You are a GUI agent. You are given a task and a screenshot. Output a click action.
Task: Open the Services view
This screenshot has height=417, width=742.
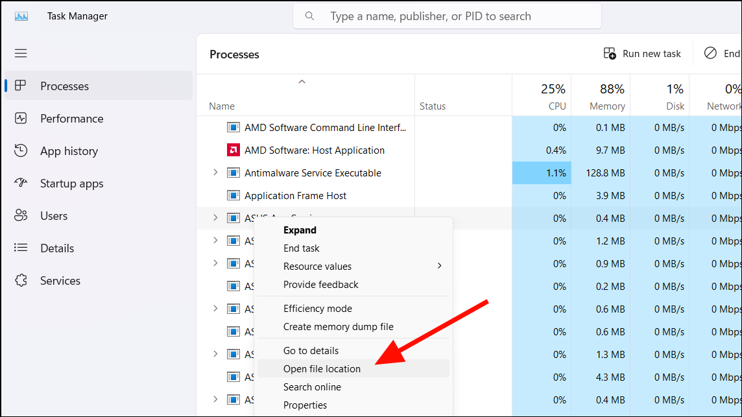click(x=60, y=280)
